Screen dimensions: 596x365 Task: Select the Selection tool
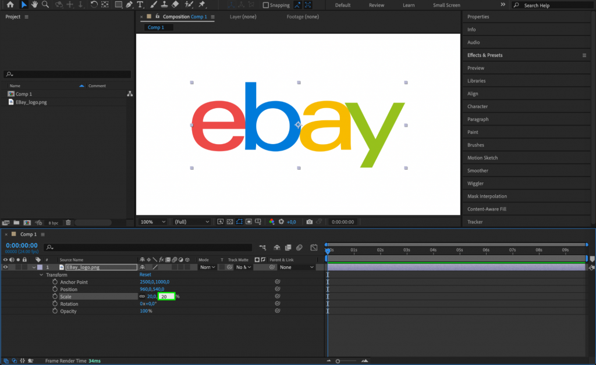(x=24, y=5)
